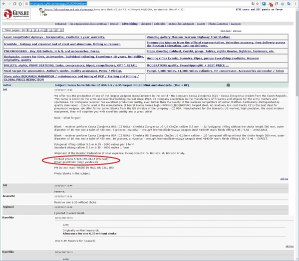
Task: Open the 'pictures' navigation link
Action: tap(146, 23)
